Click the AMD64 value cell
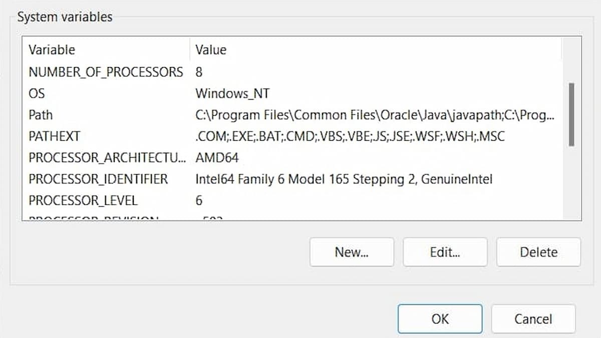This screenshot has width=601, height=338. [x=218, y=157]
